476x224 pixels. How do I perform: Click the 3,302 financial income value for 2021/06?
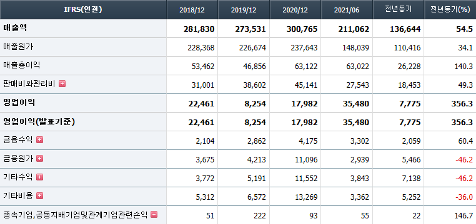[360, 141]
